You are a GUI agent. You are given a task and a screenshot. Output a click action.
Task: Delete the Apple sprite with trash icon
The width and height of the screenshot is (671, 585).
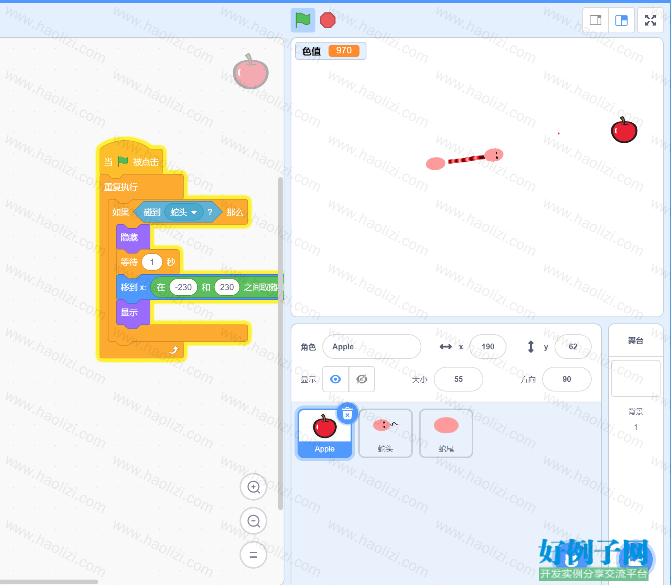[347, 414]
